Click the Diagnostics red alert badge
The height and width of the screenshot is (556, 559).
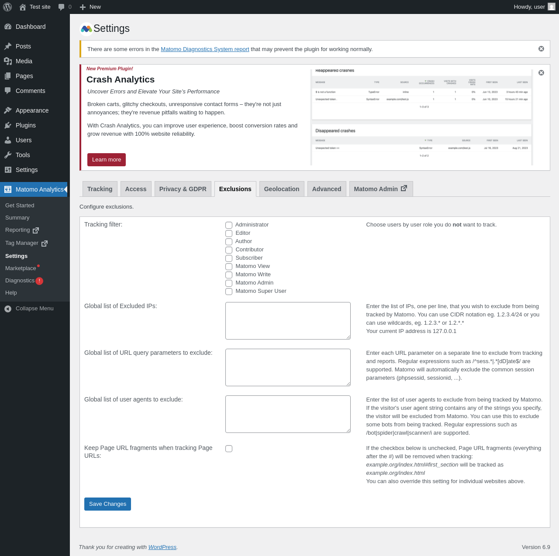(x=39, y=281)
